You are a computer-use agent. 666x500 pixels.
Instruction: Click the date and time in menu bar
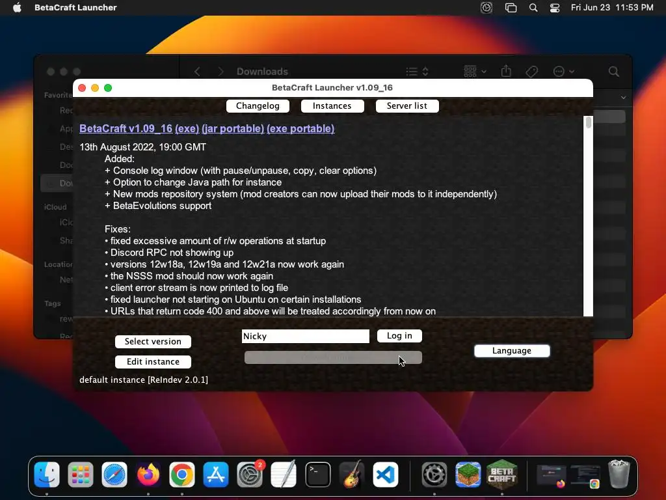612,7
